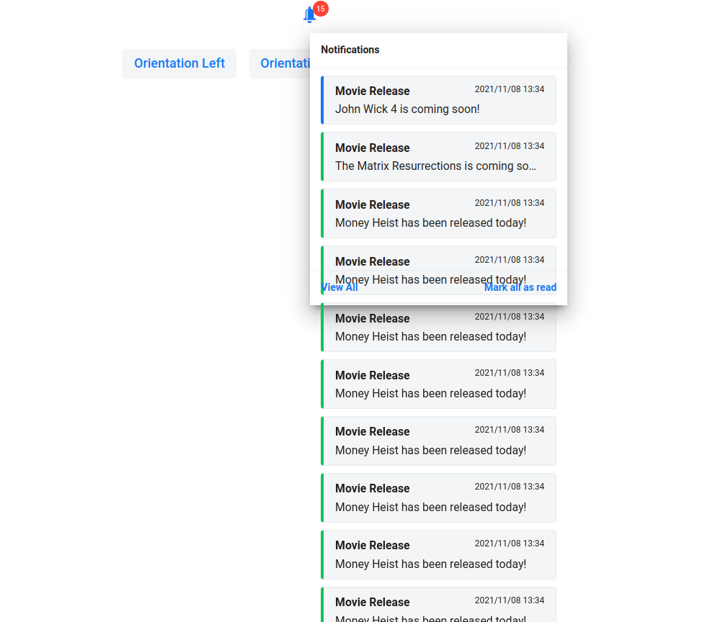Click the Notifications panel header title
The image size is (710, 622).
click(350, 50)
